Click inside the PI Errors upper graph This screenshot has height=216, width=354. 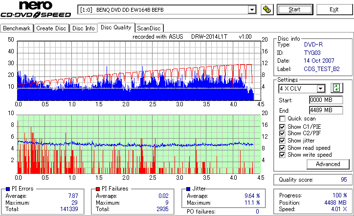pos(139,71)
